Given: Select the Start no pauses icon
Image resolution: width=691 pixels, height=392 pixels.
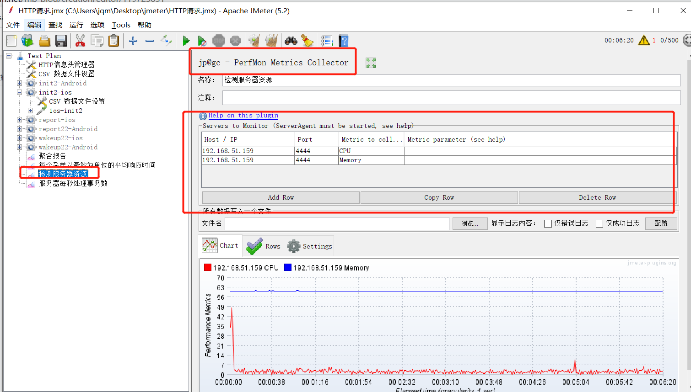Looking at the screenshot, I should click(x=202, y=41).
